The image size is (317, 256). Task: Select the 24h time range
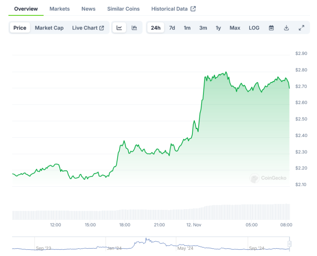click(156, 28)
